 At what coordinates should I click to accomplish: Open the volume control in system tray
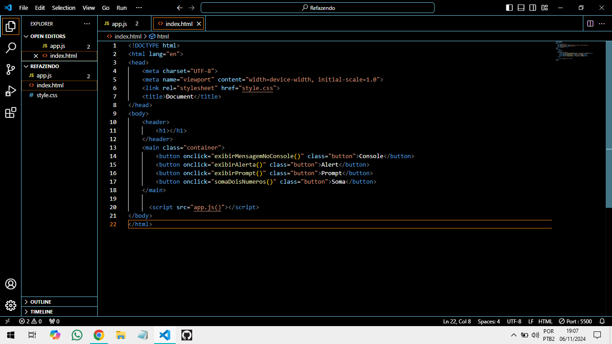pos(535,335)
